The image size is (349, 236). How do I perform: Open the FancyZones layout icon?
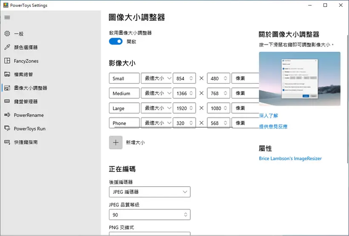pyautogui.click(x=7, y=61)
